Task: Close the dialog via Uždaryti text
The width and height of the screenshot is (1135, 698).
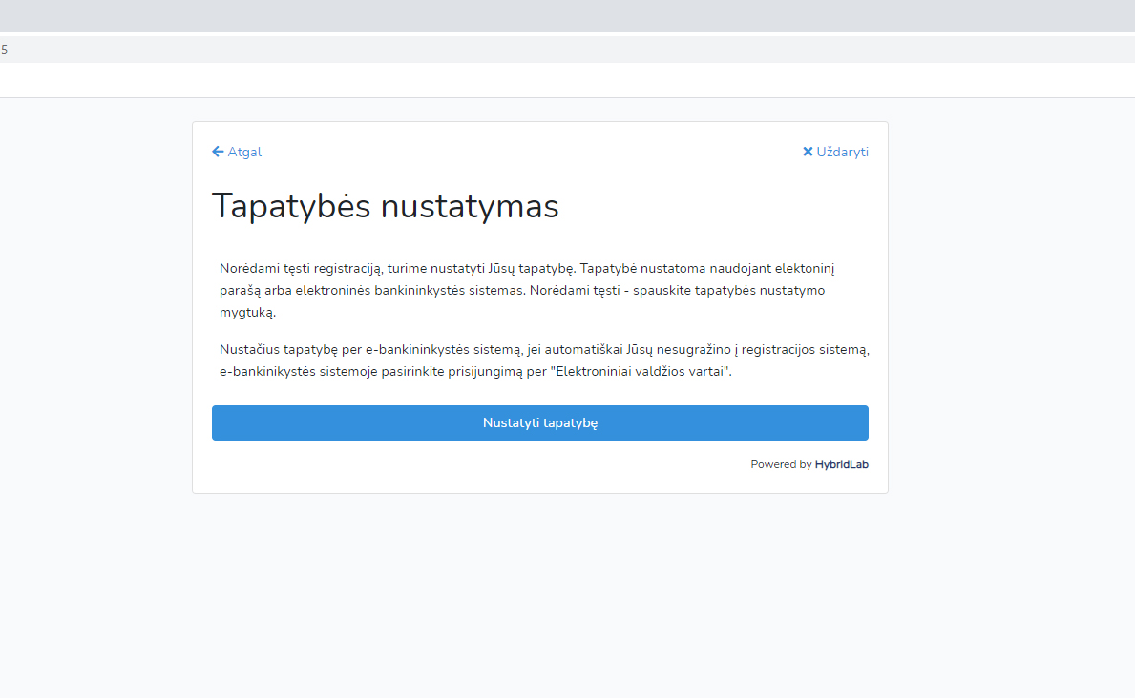Action: [x=842, y=152]
